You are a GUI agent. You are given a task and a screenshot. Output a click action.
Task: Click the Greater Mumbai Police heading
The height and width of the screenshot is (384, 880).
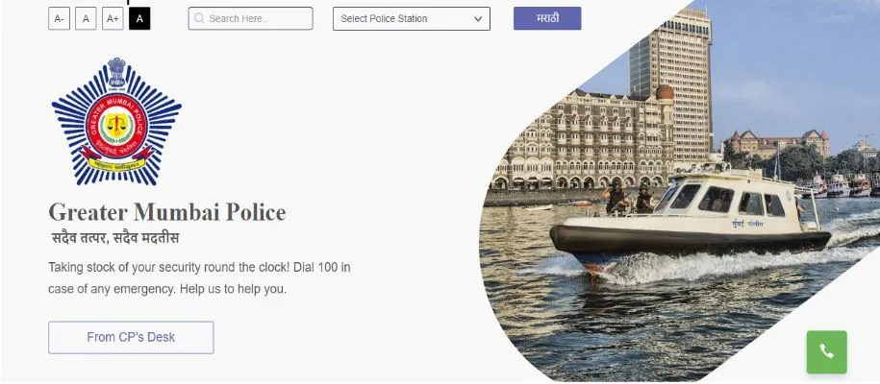click(167, 212)
